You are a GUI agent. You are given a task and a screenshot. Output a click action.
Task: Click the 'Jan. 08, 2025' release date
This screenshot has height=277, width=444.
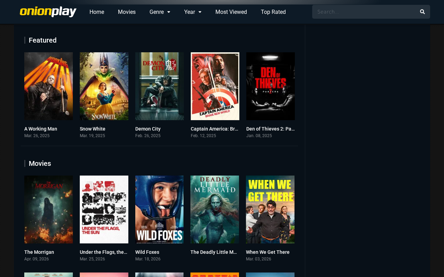click(x=259, y=136)
